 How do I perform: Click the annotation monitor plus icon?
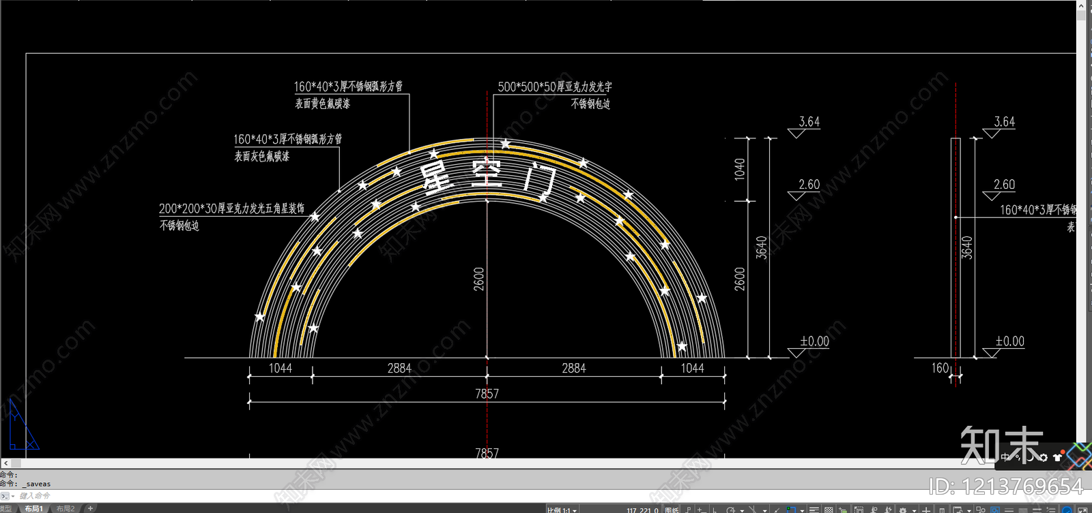tap(925, 509)
